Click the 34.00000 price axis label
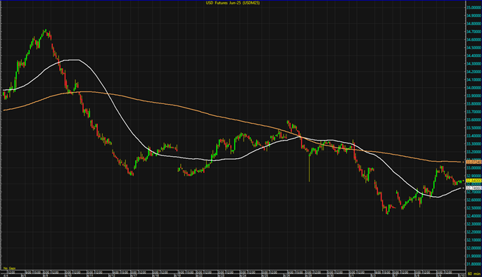482x277 pixels. point(474,87)
